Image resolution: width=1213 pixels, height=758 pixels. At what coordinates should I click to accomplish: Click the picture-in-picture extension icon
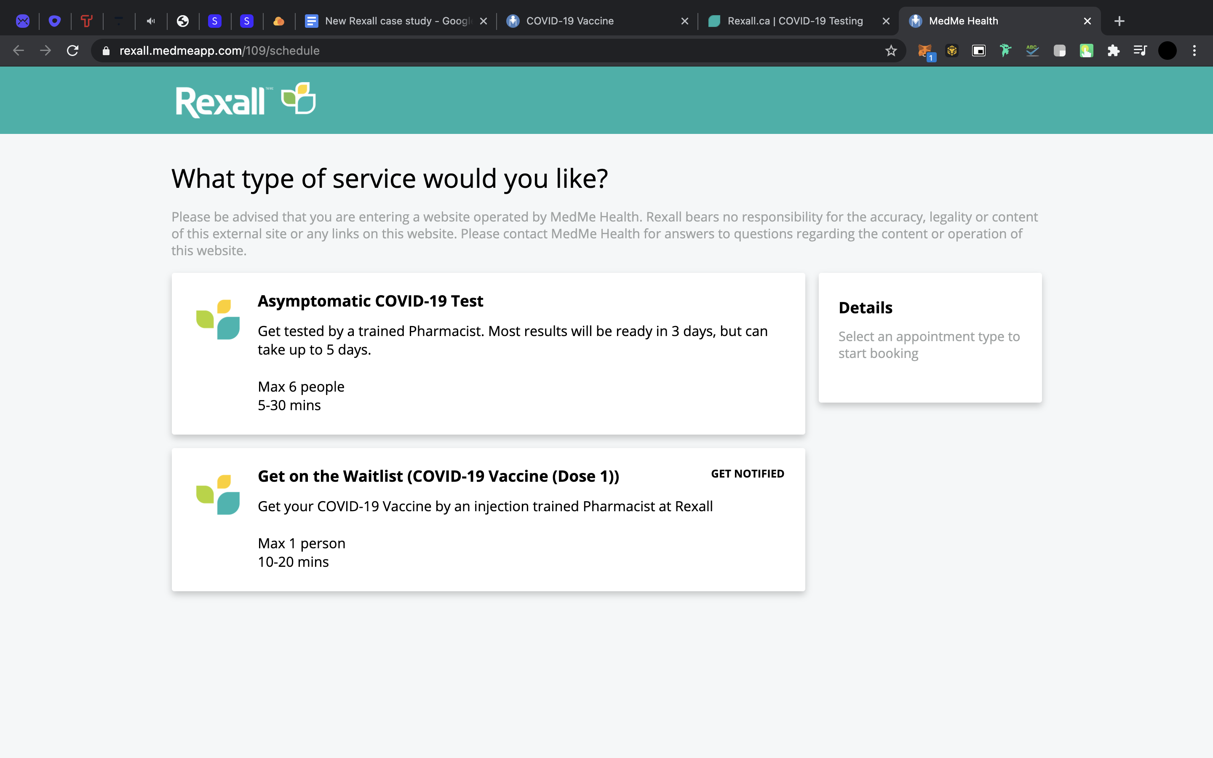tap(978, 51)
